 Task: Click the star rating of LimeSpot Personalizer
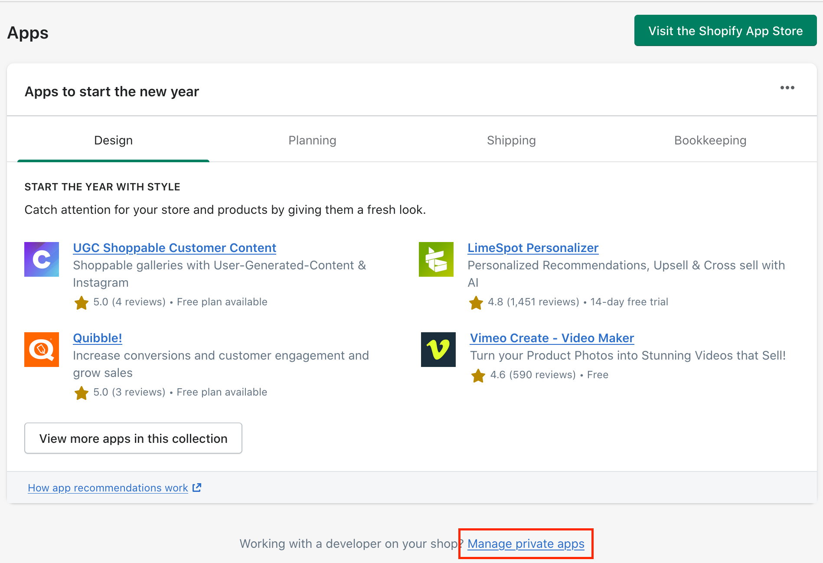(476, 302)
